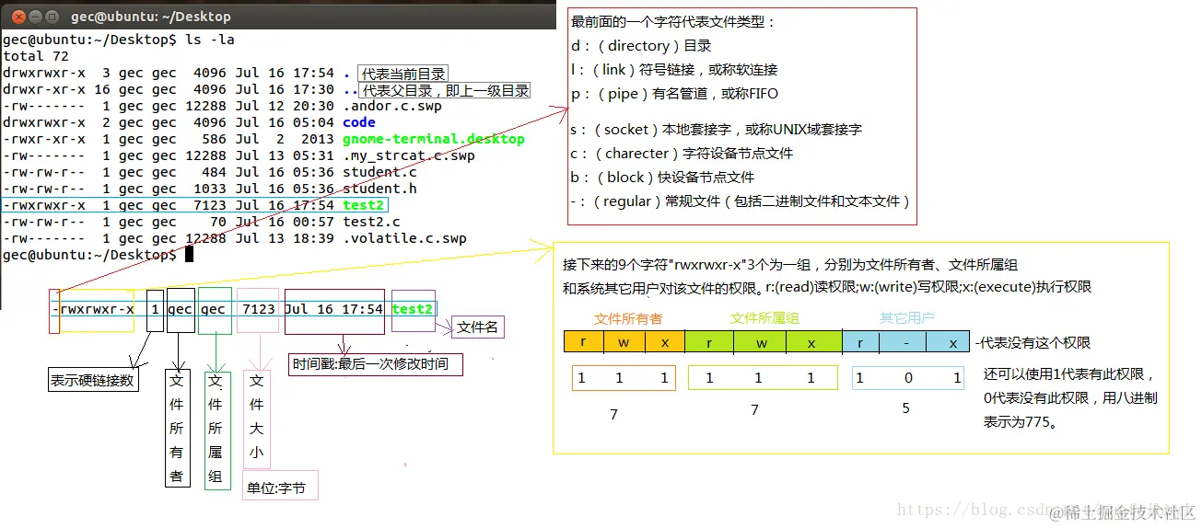Click the octal digit '5' under other users

point(905,407)
